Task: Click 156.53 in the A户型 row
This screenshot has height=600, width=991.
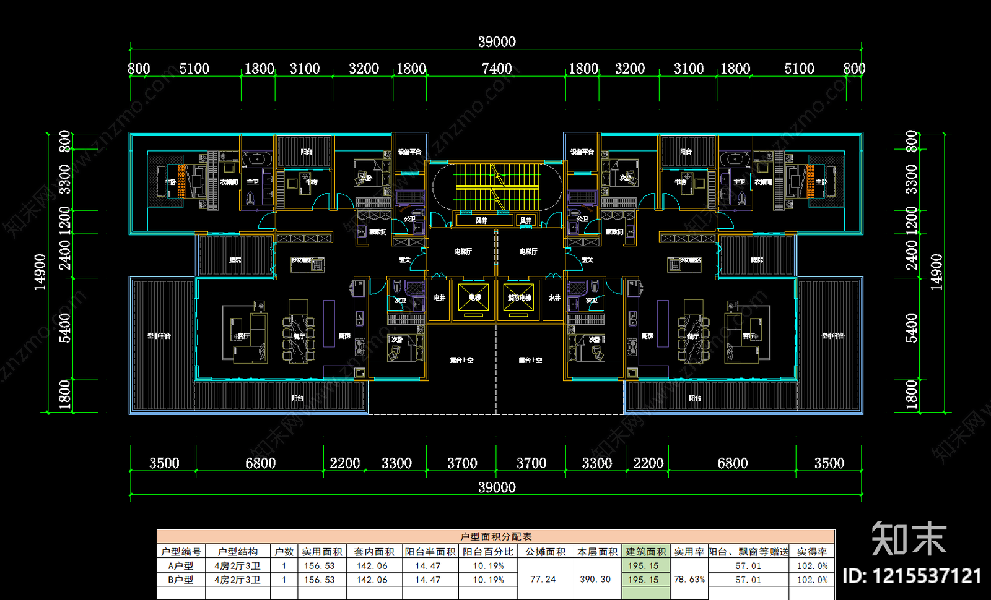Action: (320, 566)
